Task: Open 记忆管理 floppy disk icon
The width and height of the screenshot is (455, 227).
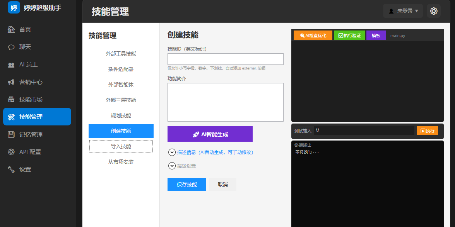Action: [x=11, y=135]
